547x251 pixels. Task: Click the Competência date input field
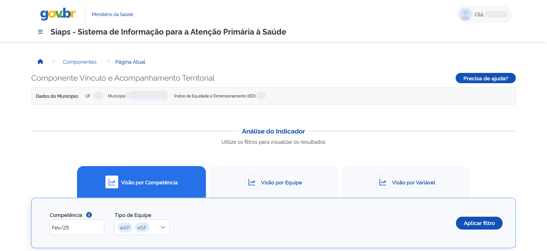pos(77,228)
